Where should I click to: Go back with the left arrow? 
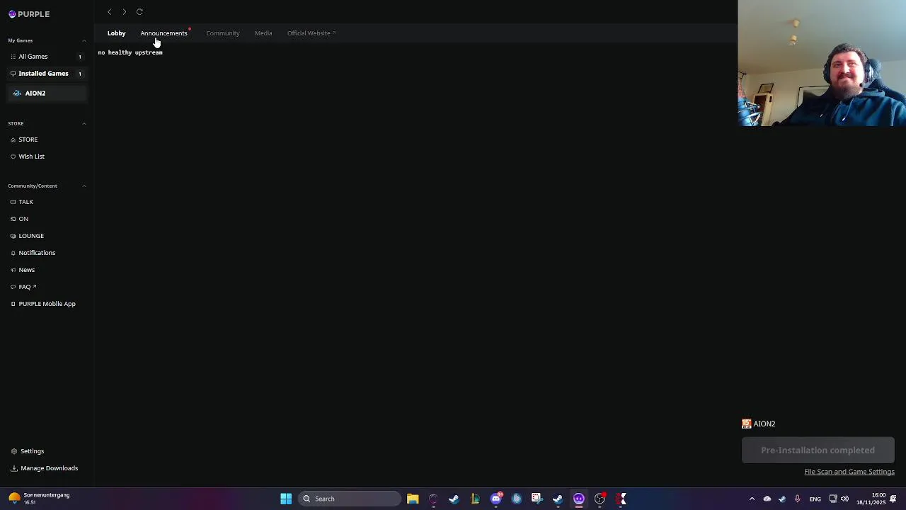110,12
